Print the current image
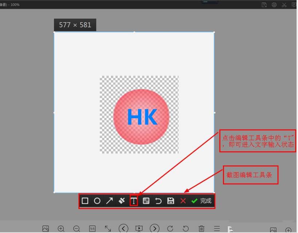 [x=273, y=5]
